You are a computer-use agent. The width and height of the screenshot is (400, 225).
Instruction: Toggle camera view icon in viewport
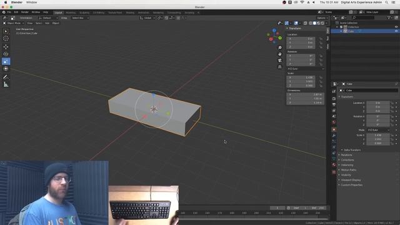point(280,61)
